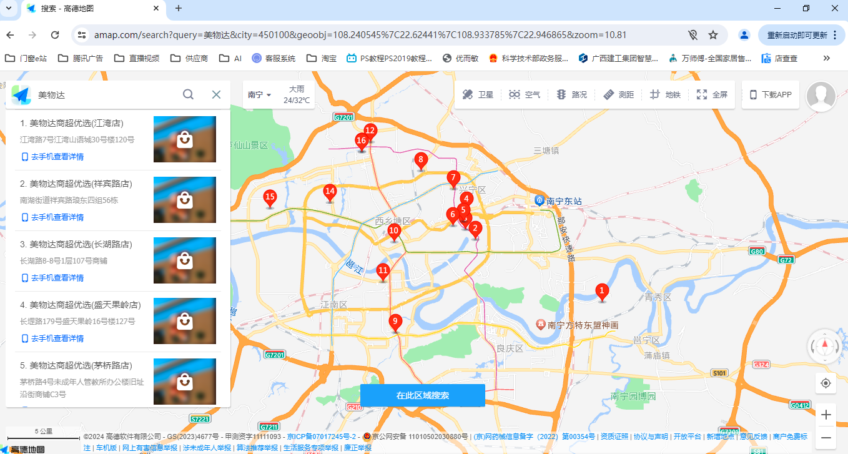Open the user avatar profile icon
848x454 pixels.
tap(821, 96)
